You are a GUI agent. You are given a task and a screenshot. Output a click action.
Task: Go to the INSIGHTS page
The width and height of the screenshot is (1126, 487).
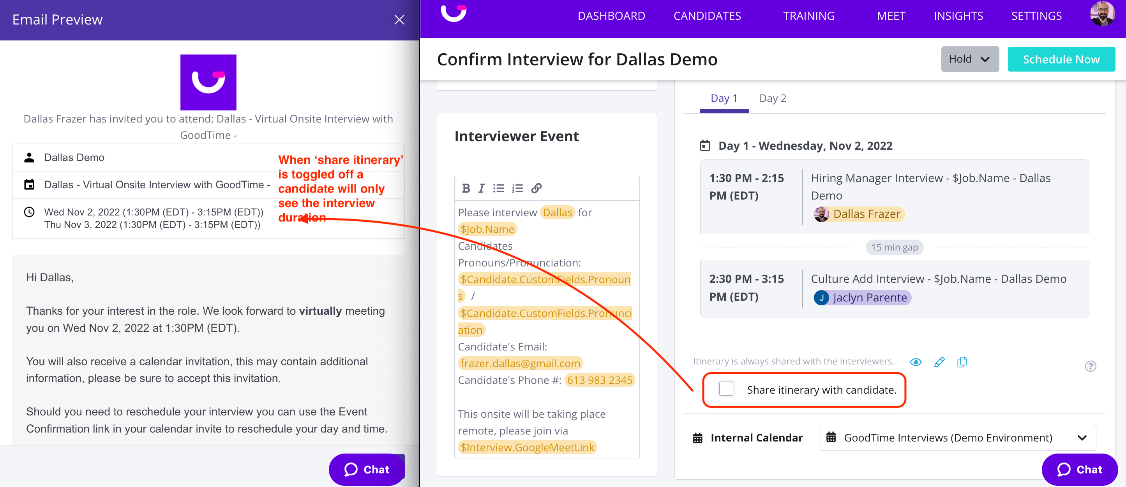[x=958, y=16]
